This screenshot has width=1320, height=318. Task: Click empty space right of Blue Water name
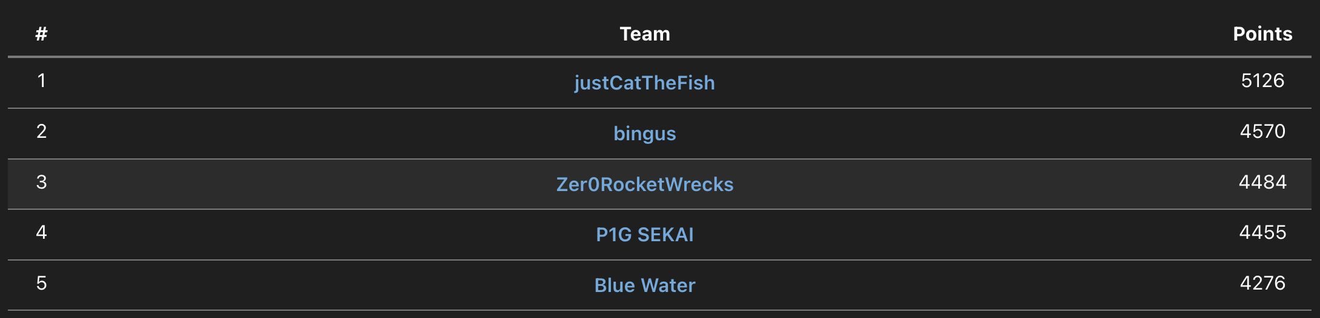click(969, 285)
